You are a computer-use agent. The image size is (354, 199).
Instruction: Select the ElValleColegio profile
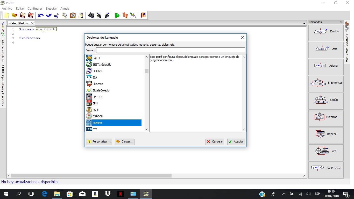(x=114, y=90)
